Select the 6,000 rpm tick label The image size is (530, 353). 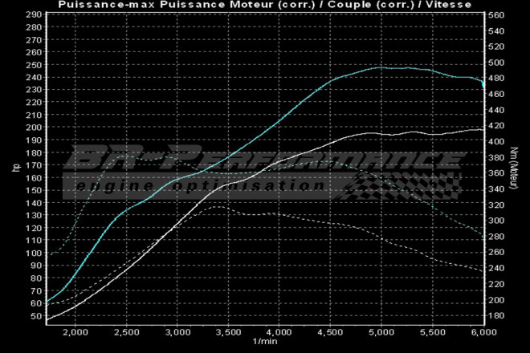[482, 331]
